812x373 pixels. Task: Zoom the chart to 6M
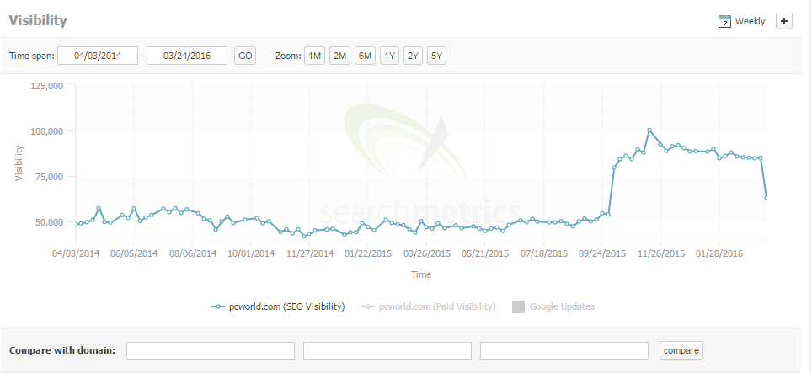(x=365, y=56)
